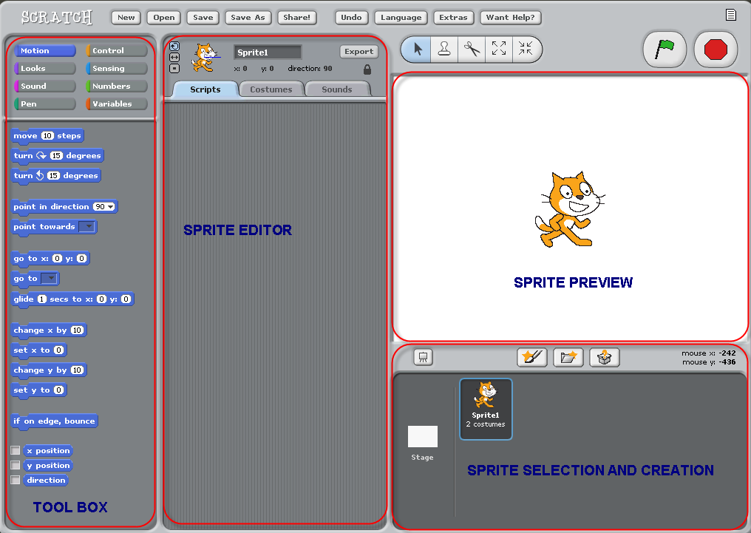Click the move 10 steps block

click(47, 136)
